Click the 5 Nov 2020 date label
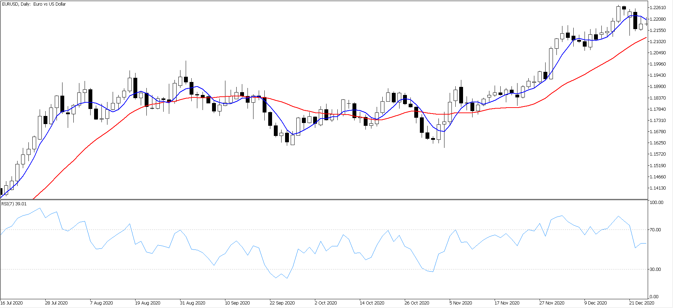 (x=461, y=303)
